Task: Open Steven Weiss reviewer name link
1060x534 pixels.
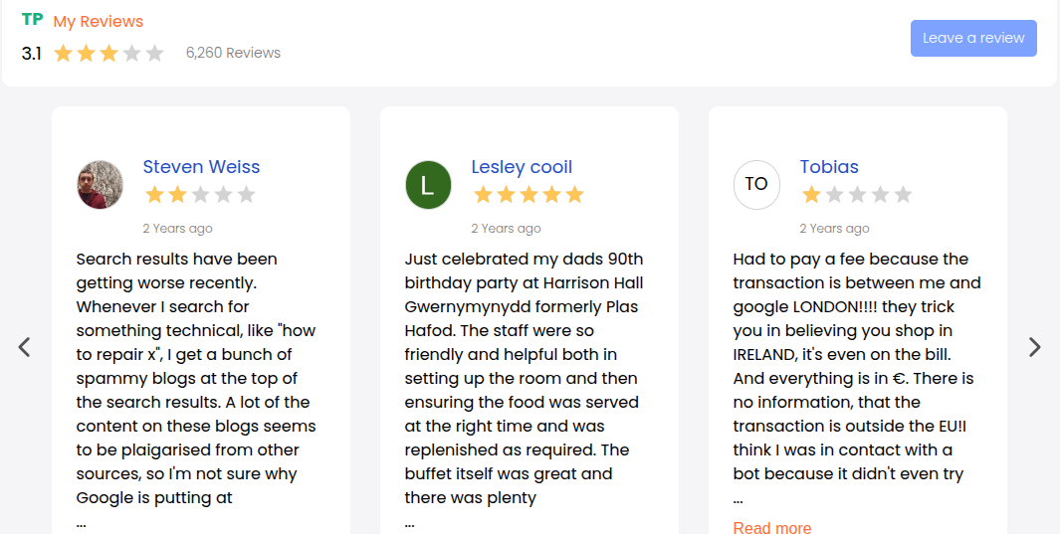Action: click(x=201, y=167)
